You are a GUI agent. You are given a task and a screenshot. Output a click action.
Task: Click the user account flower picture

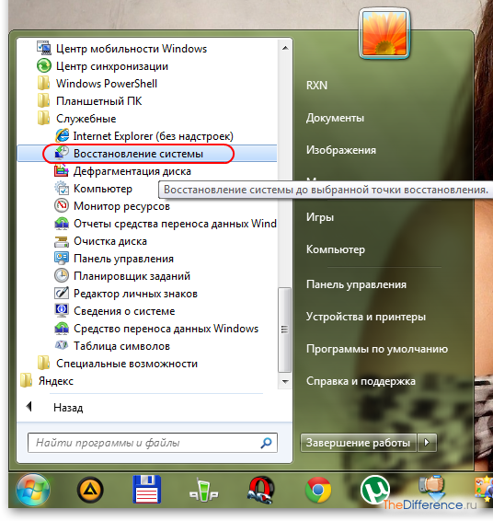click(384, 33)
